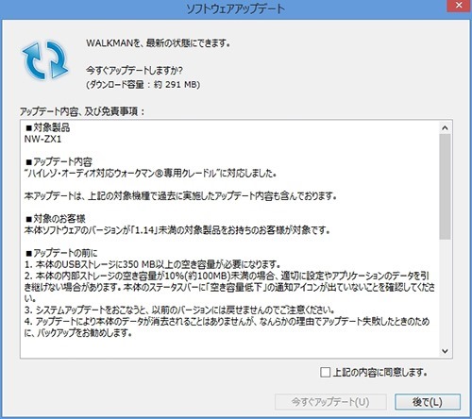Click the empty scrollbar track below the thumb

pos(445,292)
